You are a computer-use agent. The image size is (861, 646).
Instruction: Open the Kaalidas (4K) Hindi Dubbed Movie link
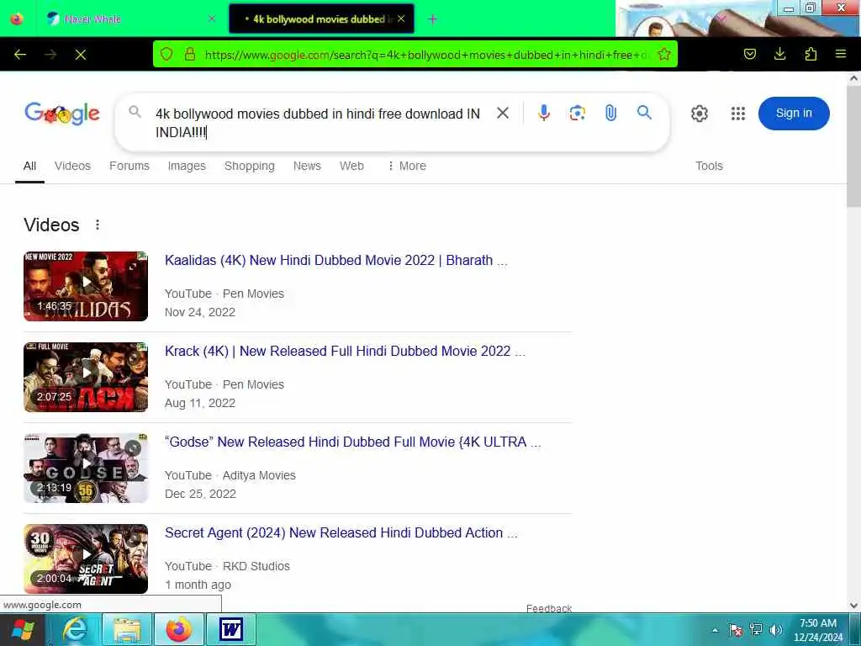click(335, 261)
